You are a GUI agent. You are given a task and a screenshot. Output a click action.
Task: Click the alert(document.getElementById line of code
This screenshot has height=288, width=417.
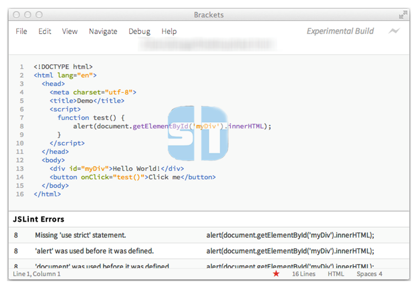click(x=172, y=126)
